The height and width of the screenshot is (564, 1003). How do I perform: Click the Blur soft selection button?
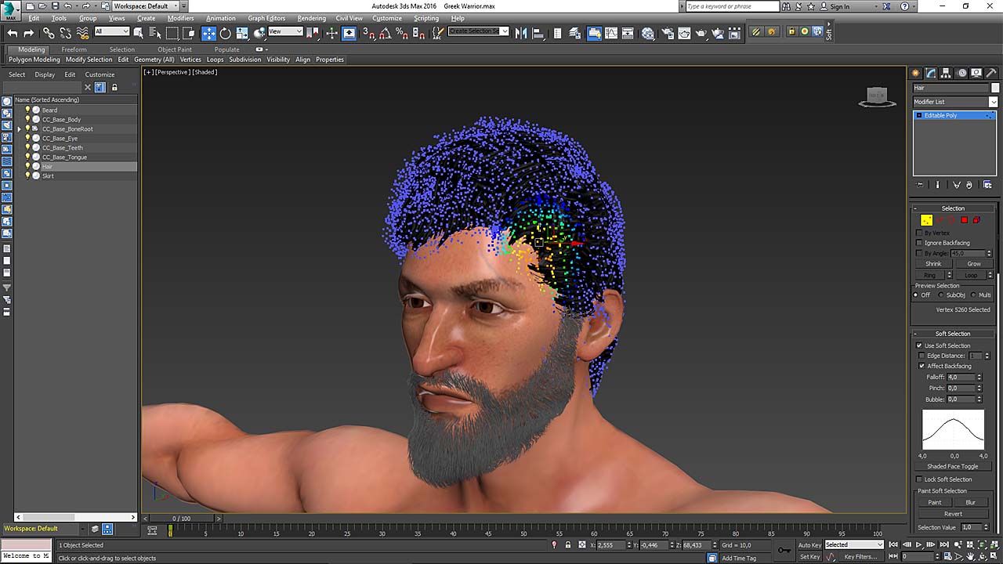pos(971,502)
